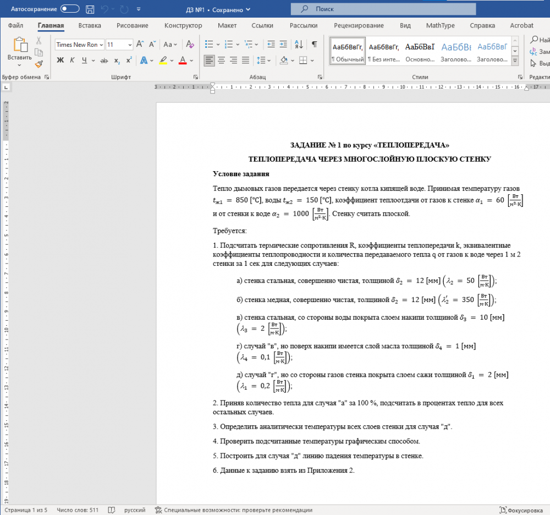Sort text A to Z icon
The width and height of the screenshot is (550, 515).
pos(299,44)
